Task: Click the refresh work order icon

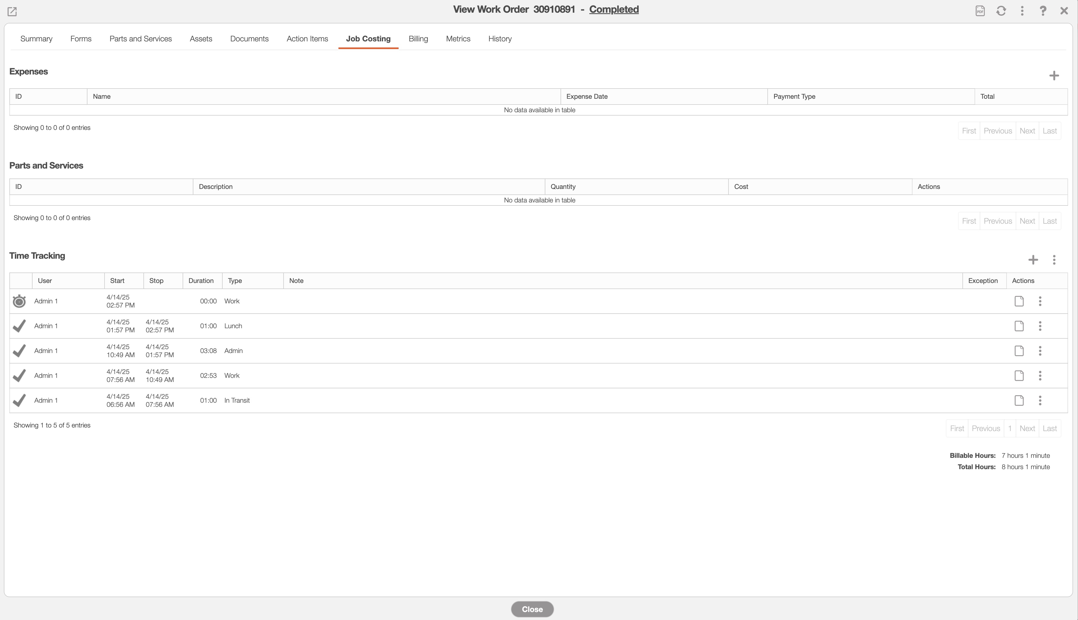Action: point(1001,11)
